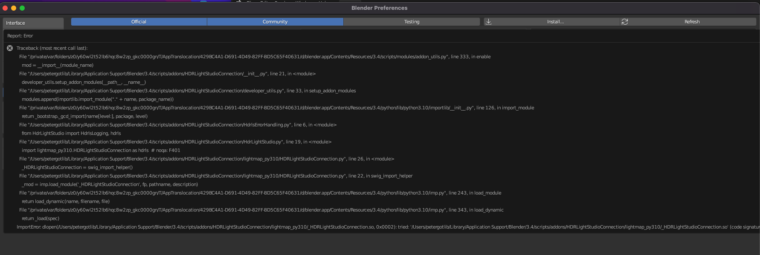Click the "Report: Error" header
The width and height of the screenshot is (760, 255).
[20, 36]
